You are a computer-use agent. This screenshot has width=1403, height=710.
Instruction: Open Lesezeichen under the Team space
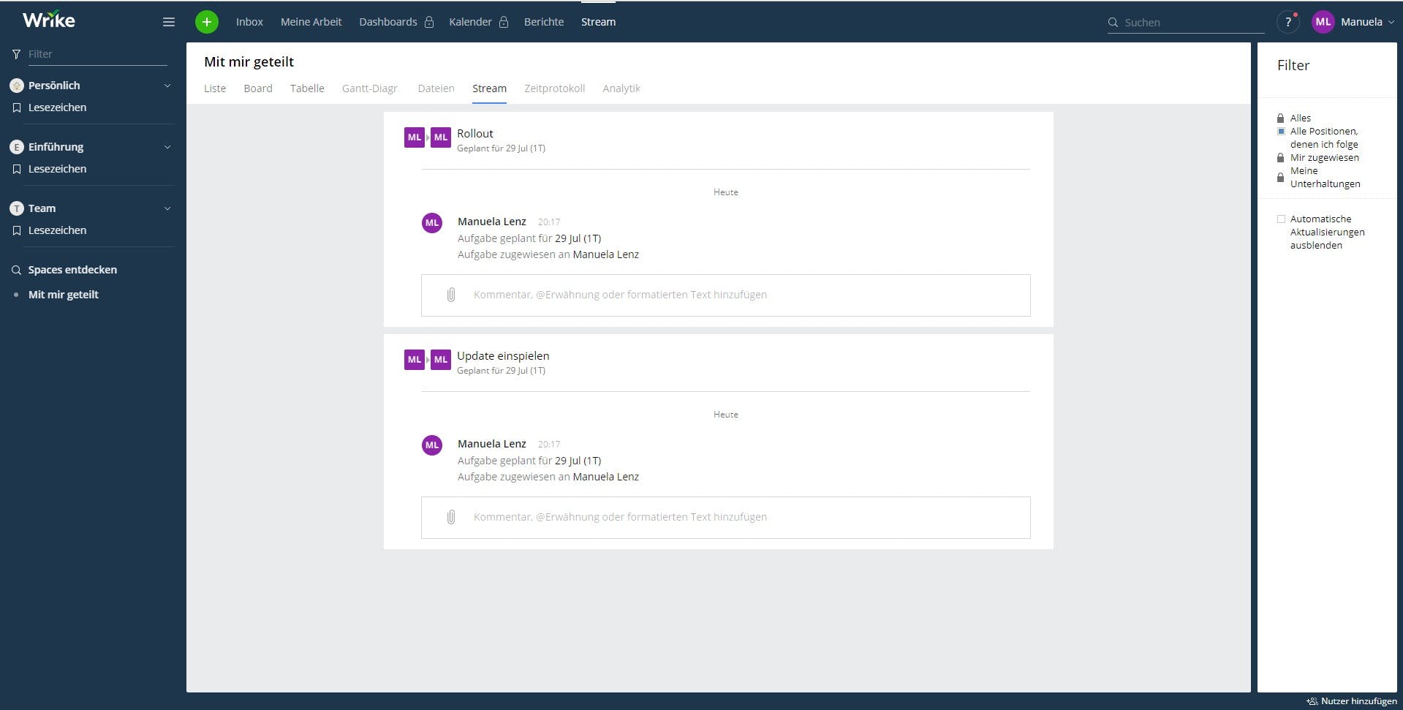click(x=57, y=230)
